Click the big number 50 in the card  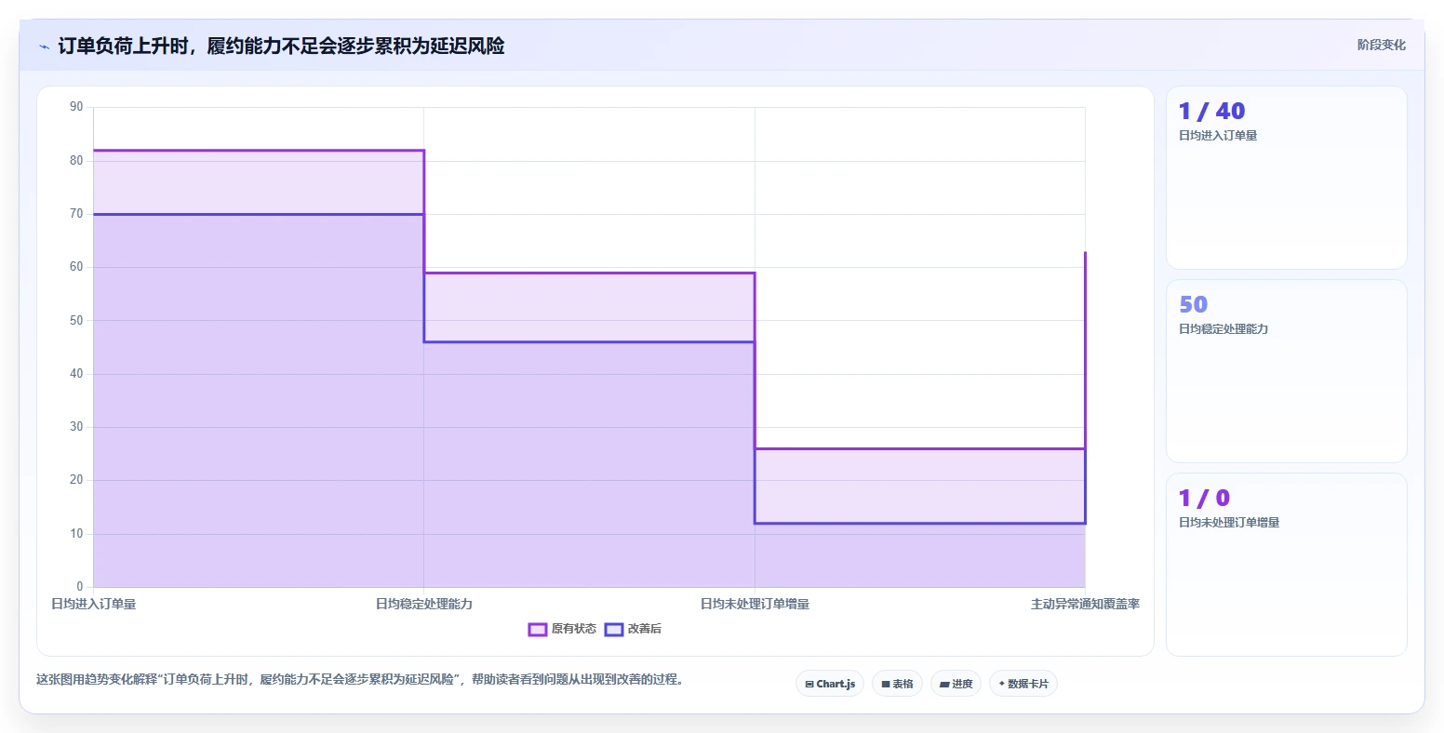click(1194, 304)
